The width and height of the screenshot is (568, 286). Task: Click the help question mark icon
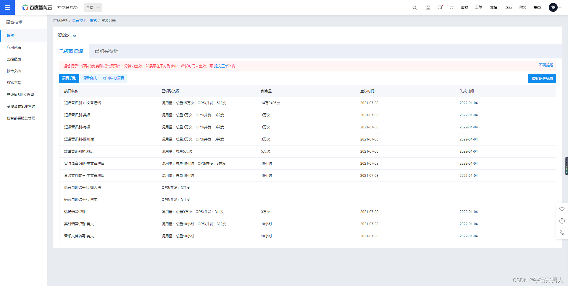coord(562,221)
